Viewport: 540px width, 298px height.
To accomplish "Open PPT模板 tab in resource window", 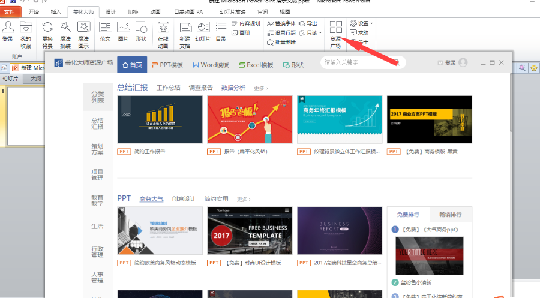I will [167, 65].
